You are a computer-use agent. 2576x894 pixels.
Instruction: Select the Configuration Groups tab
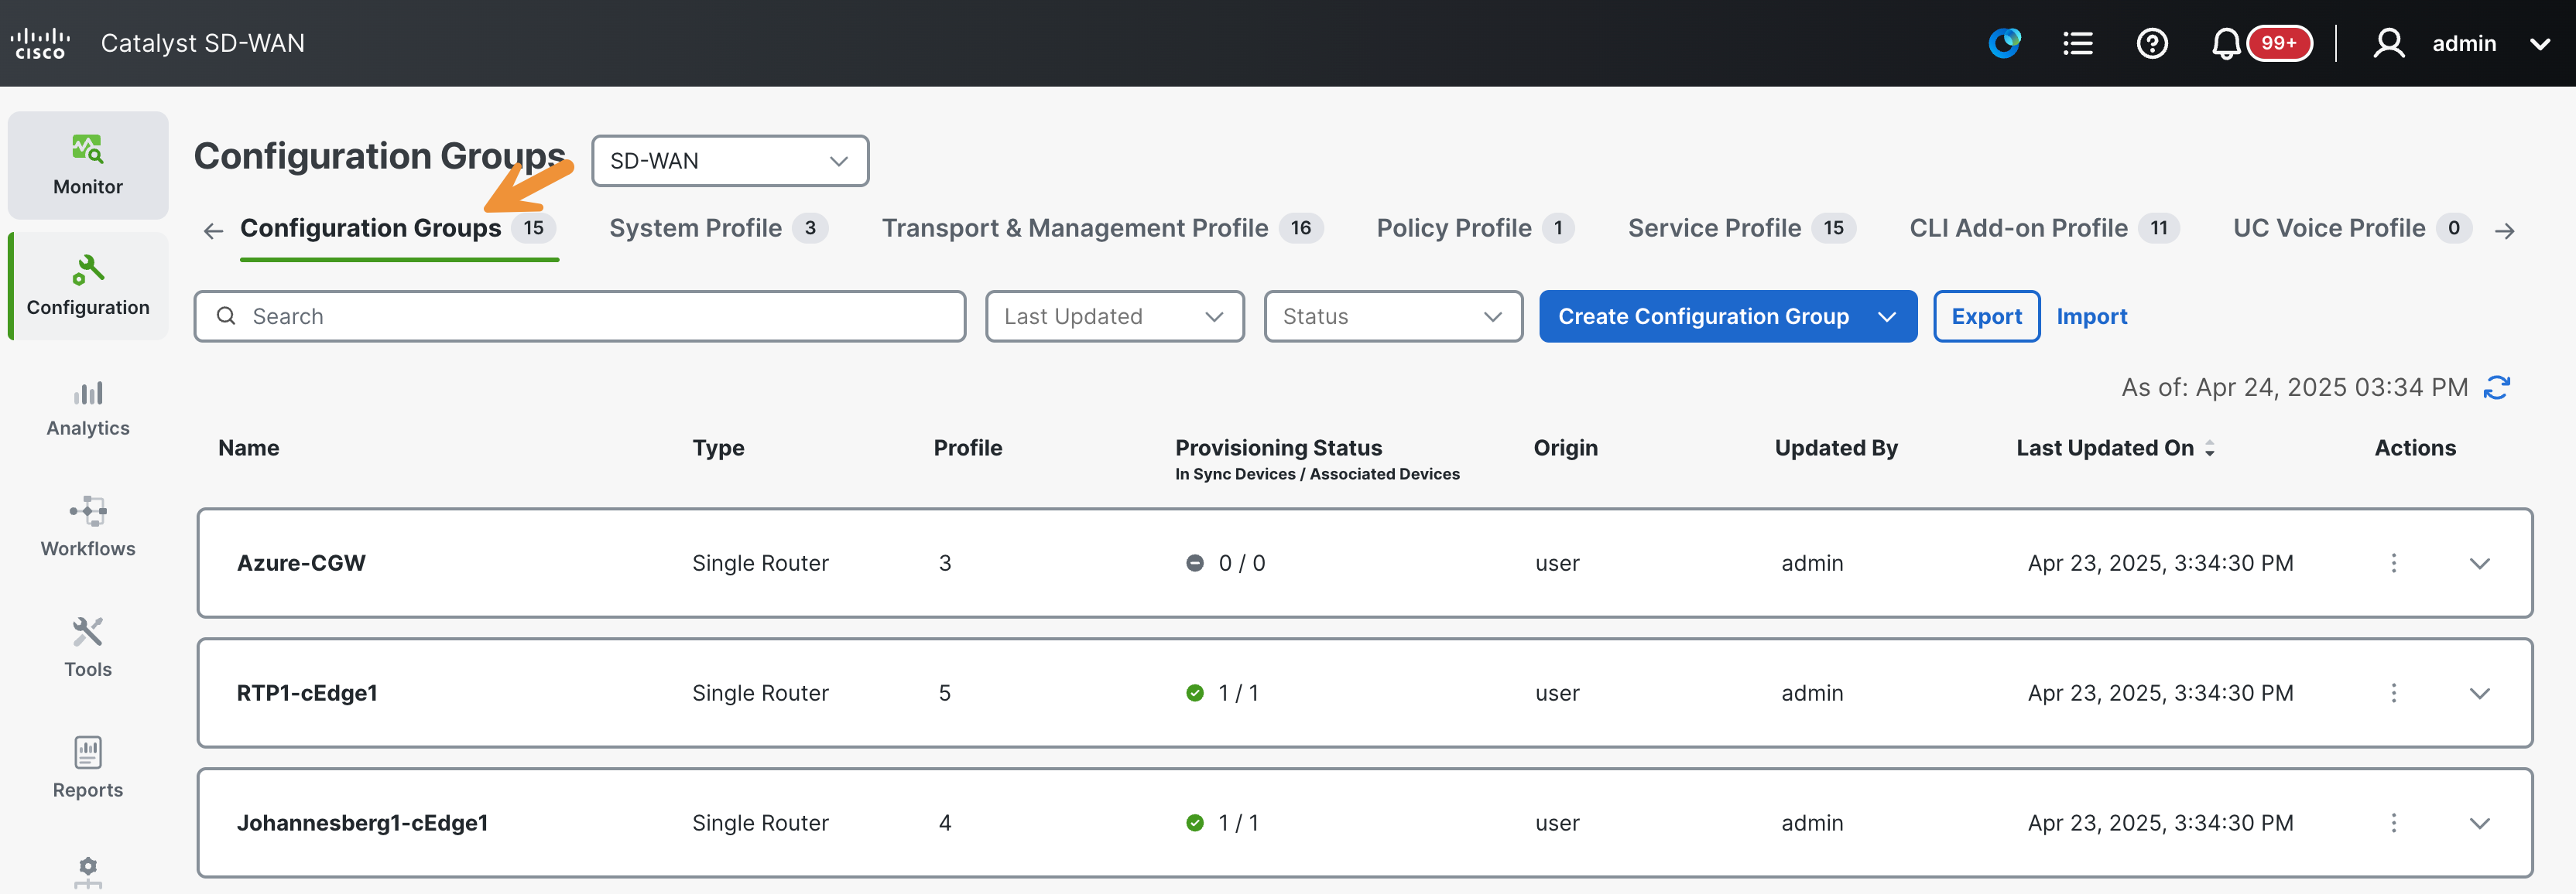click(398, 229)
